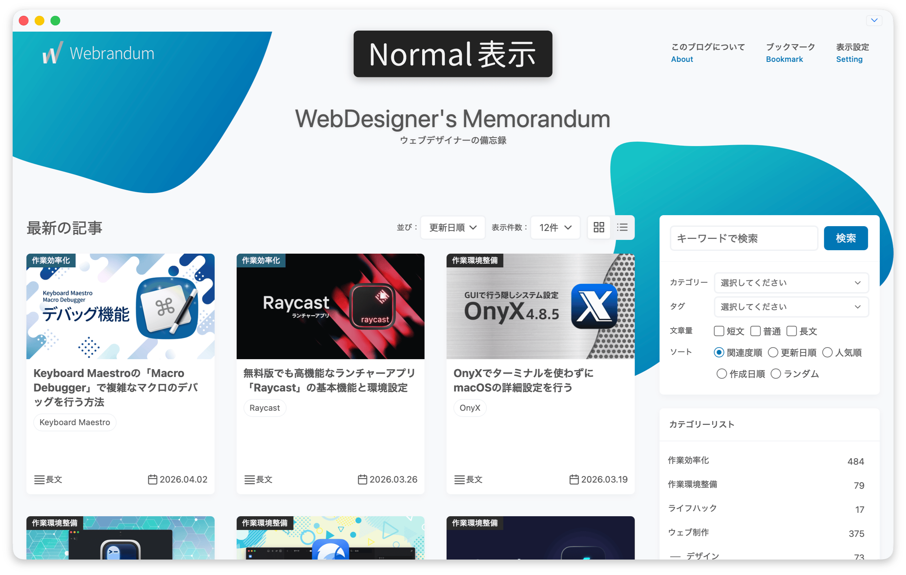Viewport: 906px width, 575px height.
Task: Open the ブックマーク Bookmark menu item
Action: pyautogui.click(x=790, y=53)
